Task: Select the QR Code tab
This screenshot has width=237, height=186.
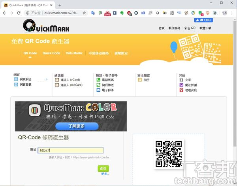Action: pyautogui.click(x=30, y=53)
